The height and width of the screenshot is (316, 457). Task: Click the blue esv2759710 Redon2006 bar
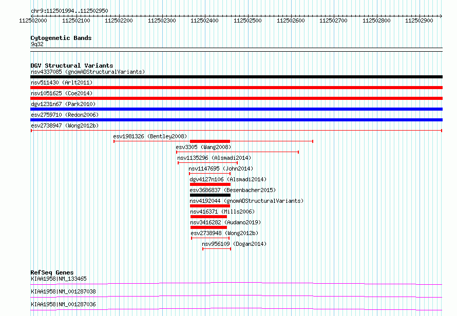(x=236, y=120)
